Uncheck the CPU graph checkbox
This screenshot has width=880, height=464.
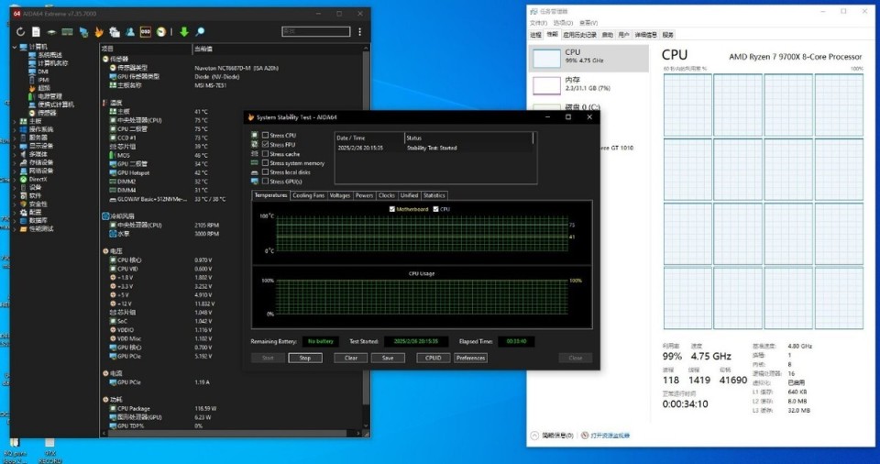tap(435, 209)
